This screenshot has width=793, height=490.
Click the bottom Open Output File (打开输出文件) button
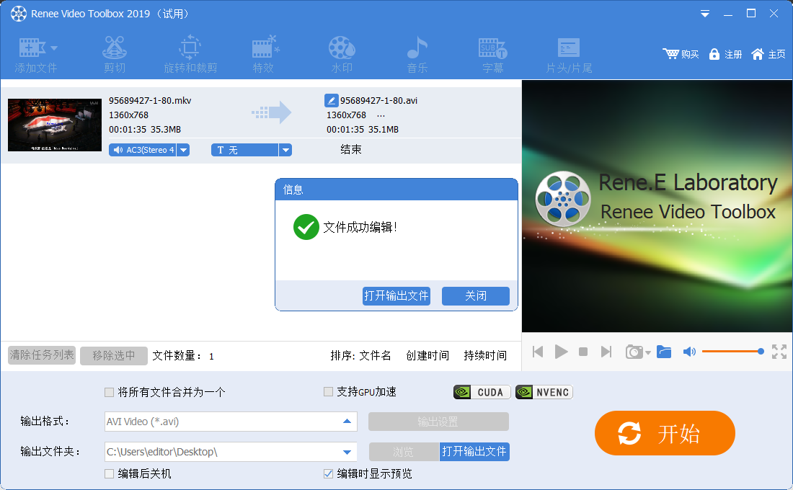[x=474, y=452]
